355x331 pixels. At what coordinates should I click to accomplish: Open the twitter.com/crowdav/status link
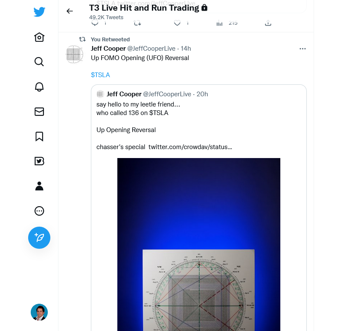(190, 147)
